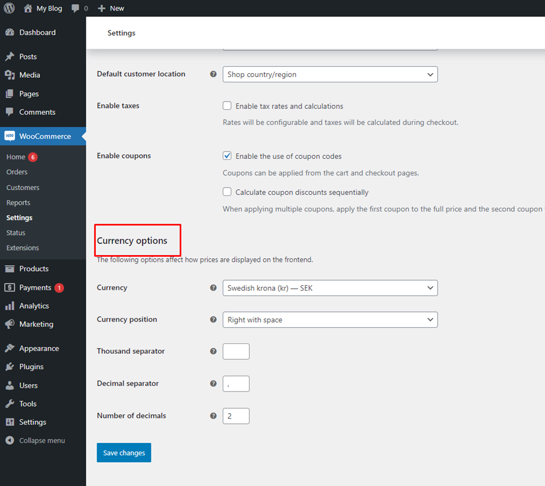Click the WordPress logo in admin bar
This screenshot has width=545, height=486.
(8, 8)
